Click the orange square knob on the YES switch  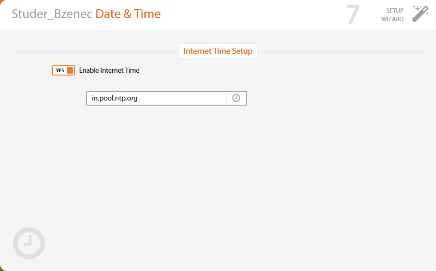70,70
